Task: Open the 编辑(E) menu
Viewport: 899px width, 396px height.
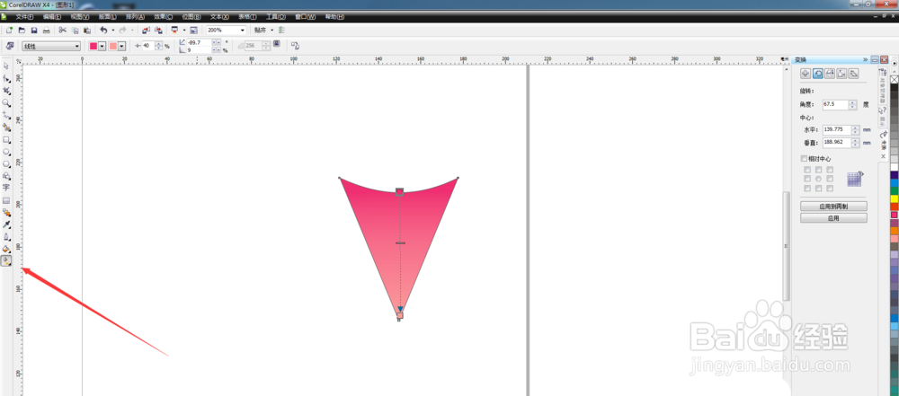Action: tap(52, 17)
